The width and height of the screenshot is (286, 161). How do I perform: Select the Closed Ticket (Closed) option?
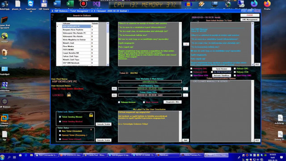(x=60, y=139)
